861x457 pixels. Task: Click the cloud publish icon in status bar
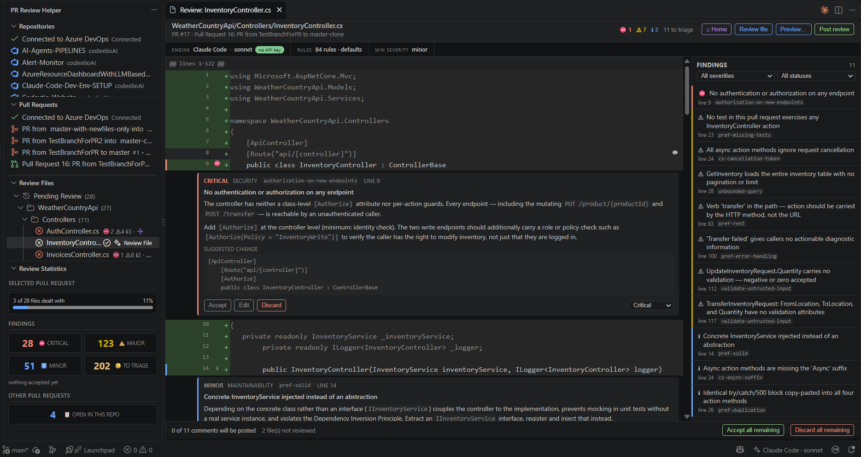pos(36,450)
